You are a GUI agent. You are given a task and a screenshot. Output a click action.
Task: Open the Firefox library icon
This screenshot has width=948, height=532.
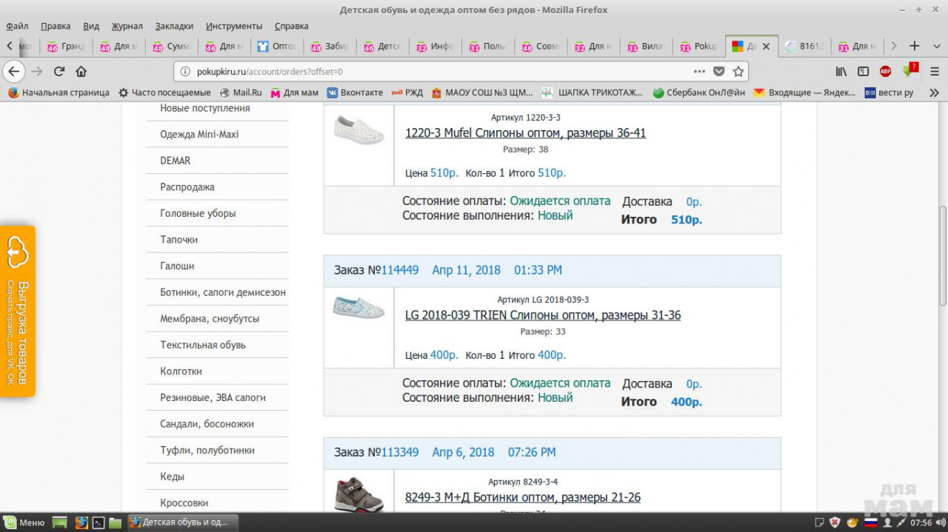[841, 72]
